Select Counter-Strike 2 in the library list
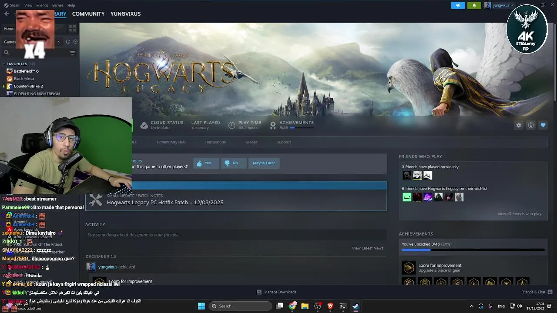Screen dimensions: 557x313 [28, 86]
